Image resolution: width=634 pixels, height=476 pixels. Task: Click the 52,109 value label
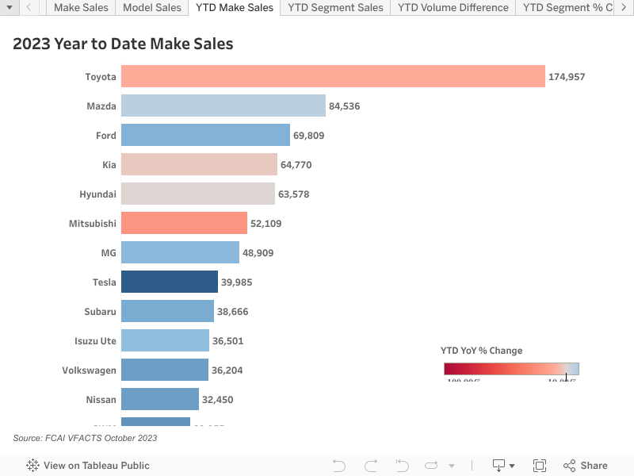click(x=265, y=224)
